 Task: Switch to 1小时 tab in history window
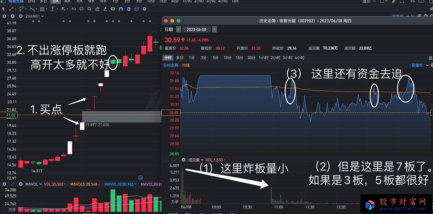coord(264,58)
